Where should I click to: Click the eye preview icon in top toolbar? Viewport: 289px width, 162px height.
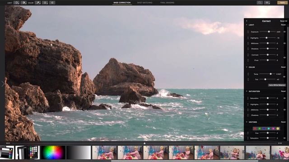pyautogui.click(x=267, y=3)
